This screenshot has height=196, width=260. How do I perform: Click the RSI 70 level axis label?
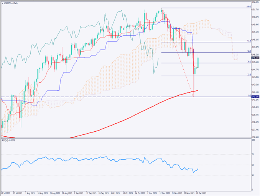[x=253, y=154]
